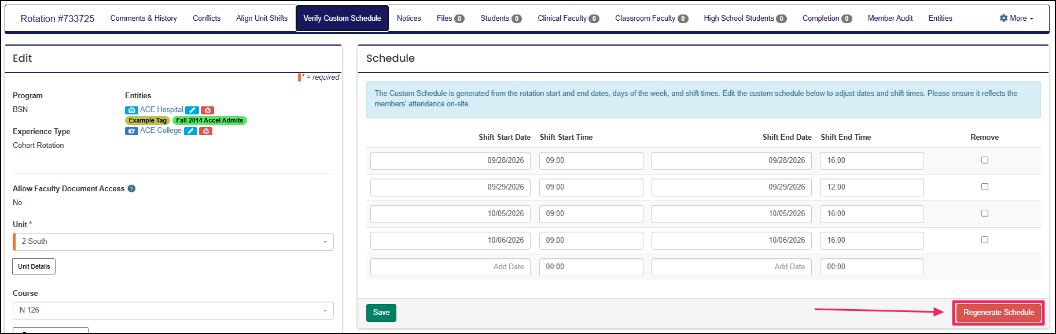Image resolution: width=1056 pixels, height=334 pixels.
Task: Edit the end time of the 10/06/2026 shift
Action: click(x=871, y=240)
